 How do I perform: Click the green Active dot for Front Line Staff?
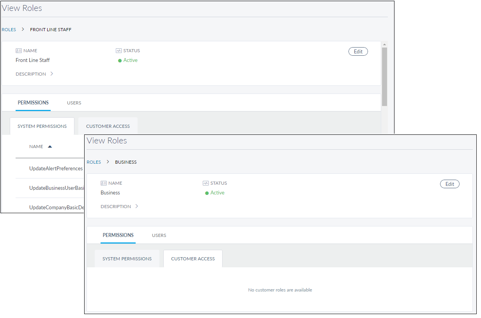(x=120, y=61)
